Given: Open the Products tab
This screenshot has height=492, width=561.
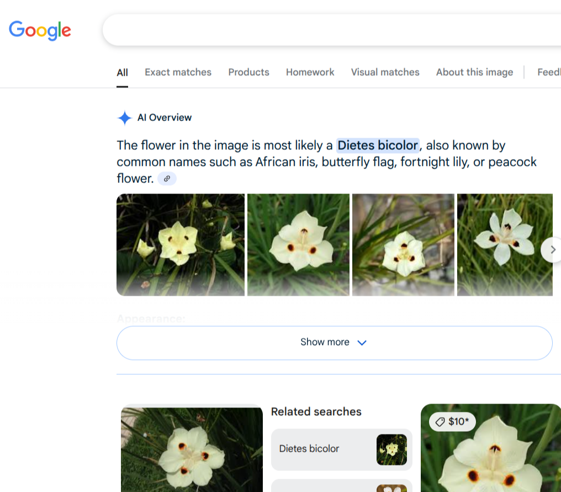Looking at the screenshot, I should [x=248, y=72].
